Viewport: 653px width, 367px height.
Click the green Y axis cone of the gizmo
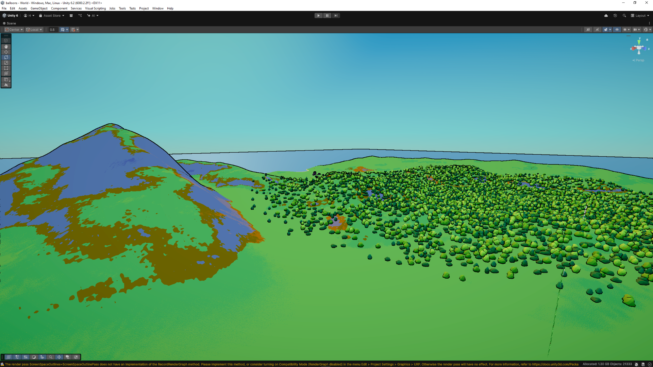639,42
